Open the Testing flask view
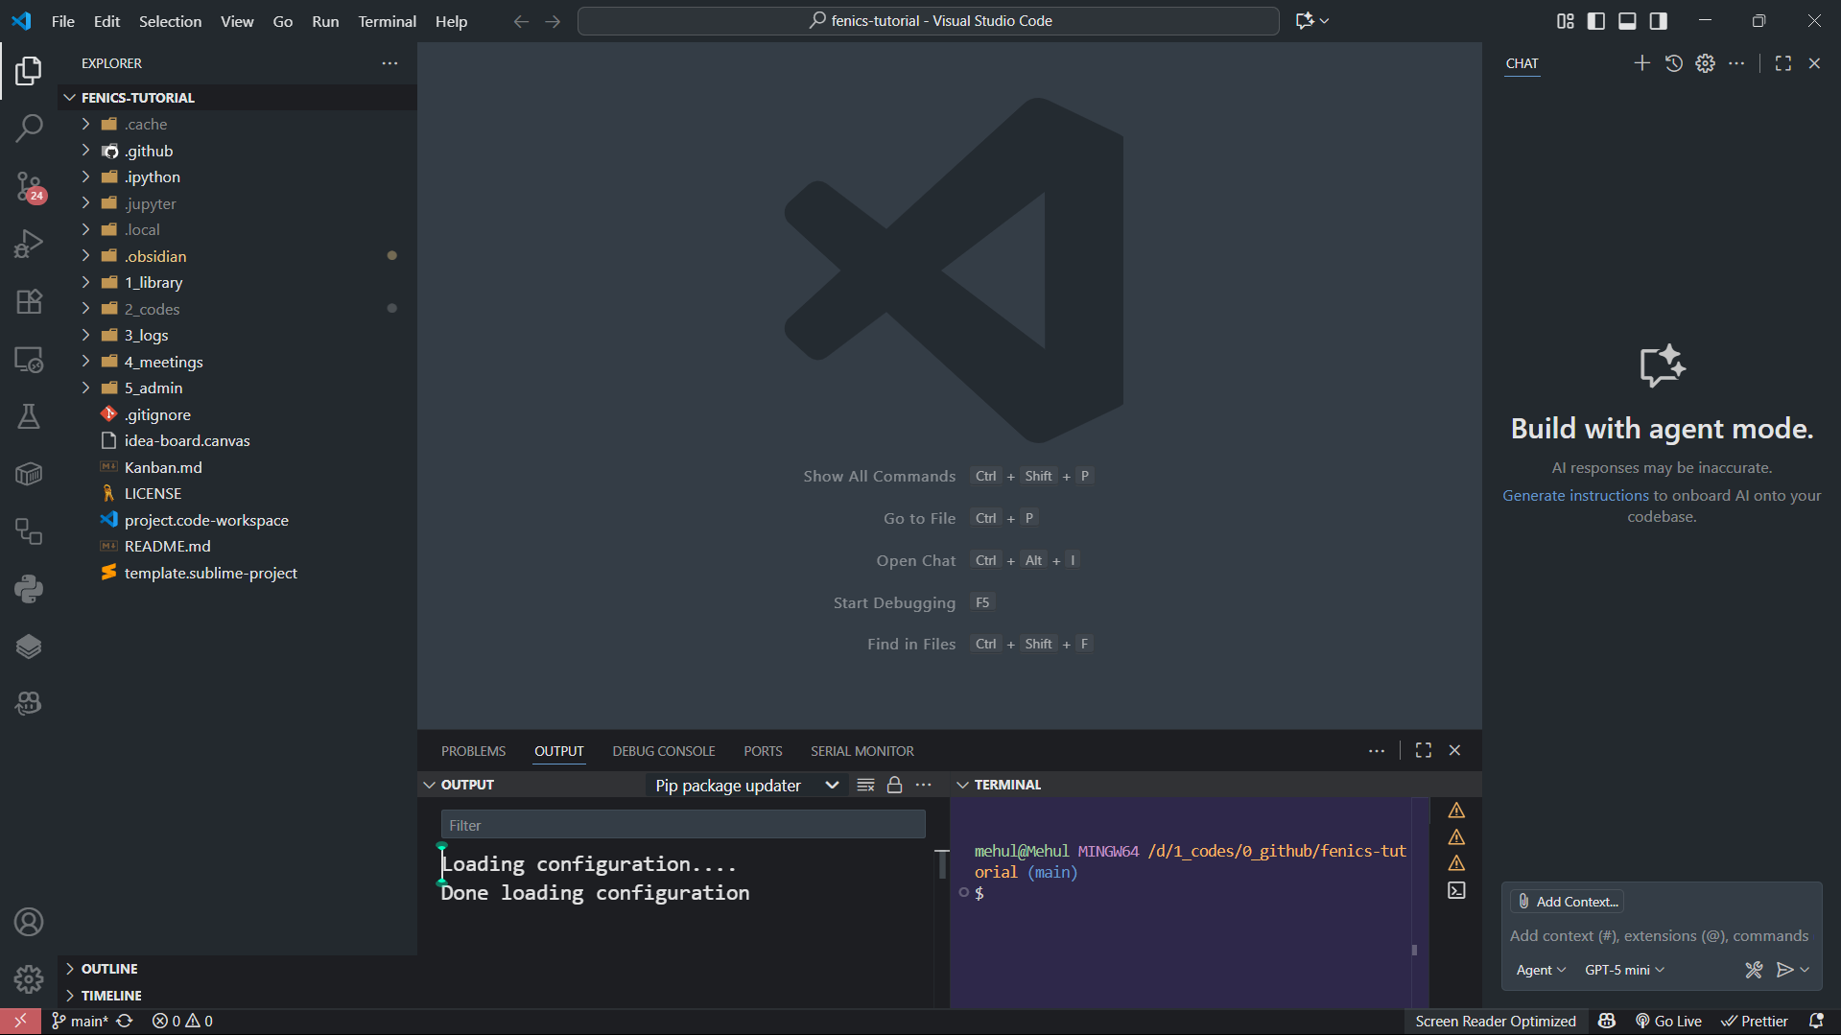Screen dimensions: 1841x1035 29,416
